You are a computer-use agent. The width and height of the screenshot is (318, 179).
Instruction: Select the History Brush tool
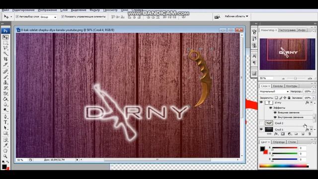(x=5, y=88)
